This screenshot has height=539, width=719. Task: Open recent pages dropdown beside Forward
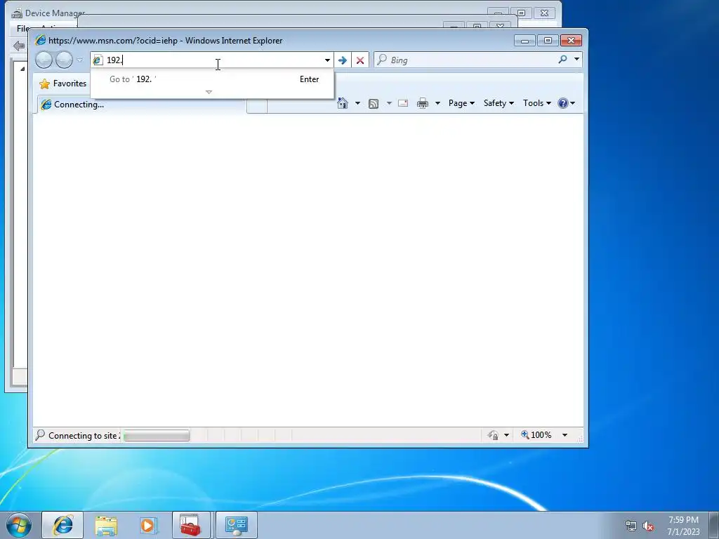coord(80,60)
